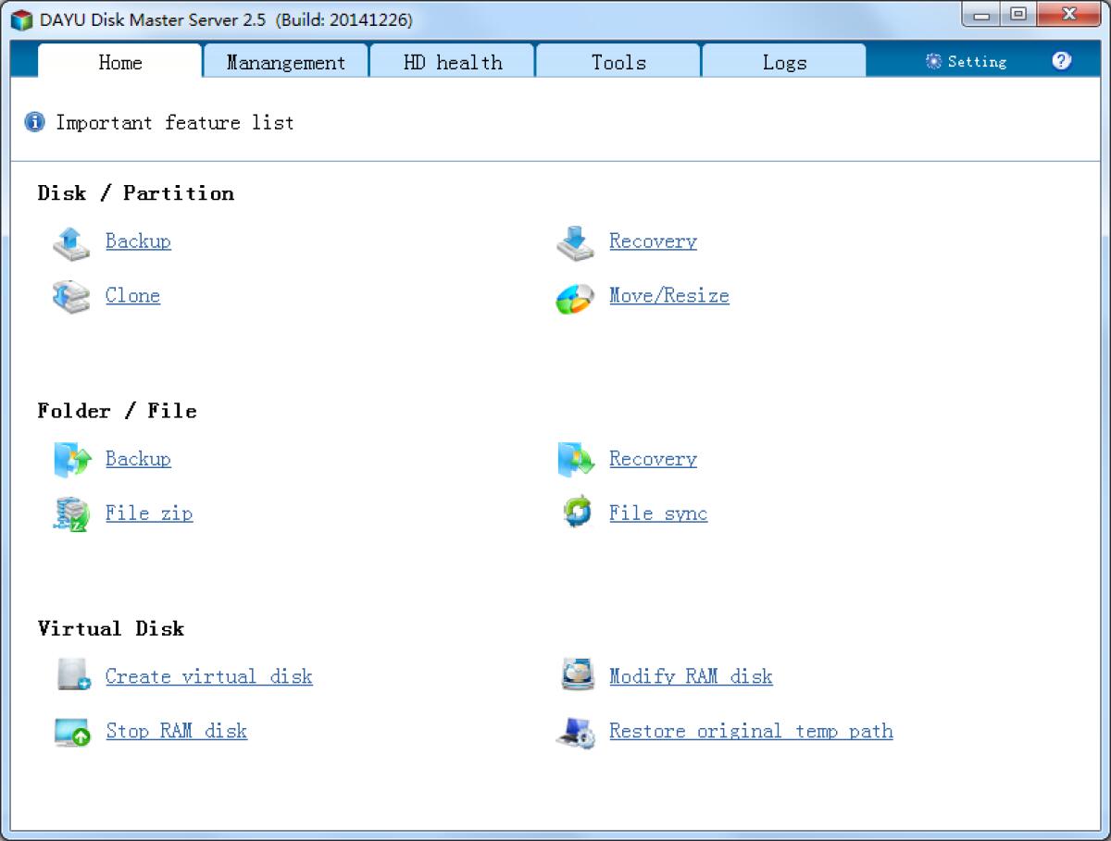Viewport: 1111px width, 841px height.
Task: Click the Stop RAM disk icon
Action: [x=71, y=731]
